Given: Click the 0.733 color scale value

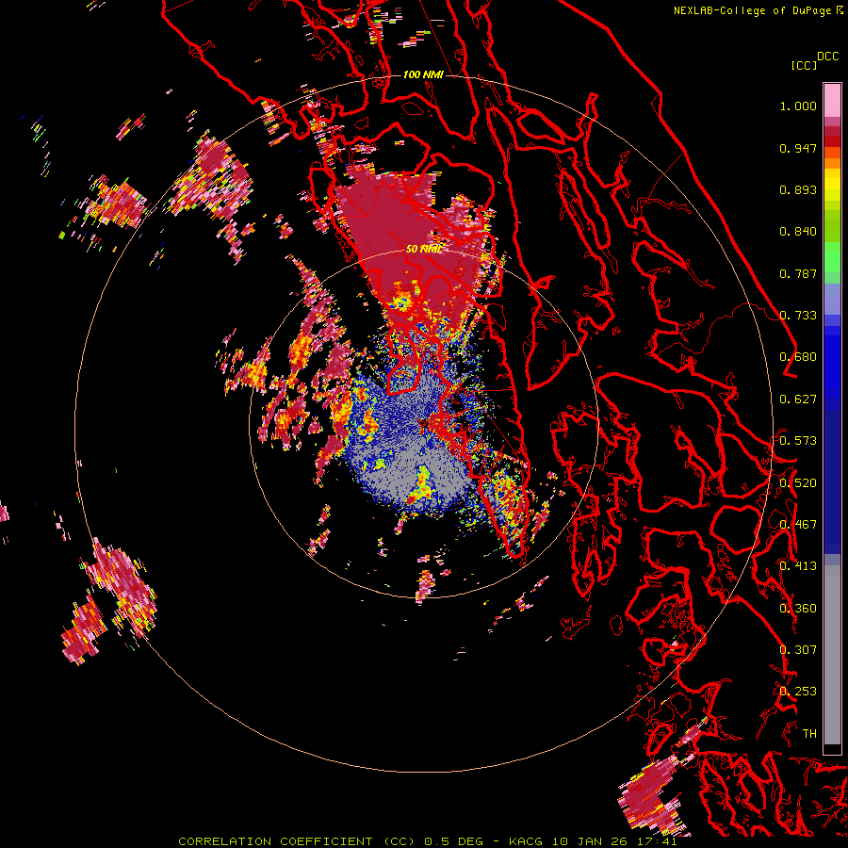Looking at the screenshot, I should coord(798,316).
